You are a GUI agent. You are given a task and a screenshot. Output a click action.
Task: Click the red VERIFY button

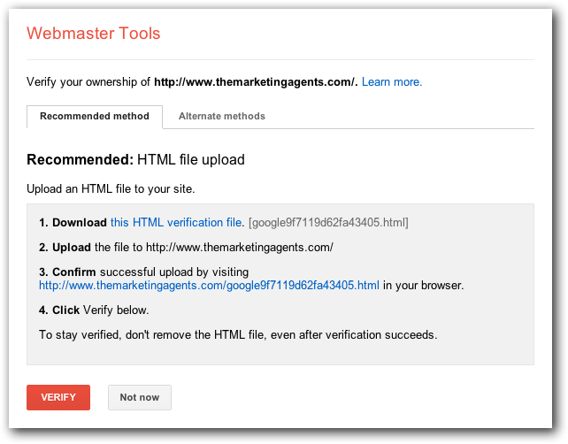(x=58, y=397)
